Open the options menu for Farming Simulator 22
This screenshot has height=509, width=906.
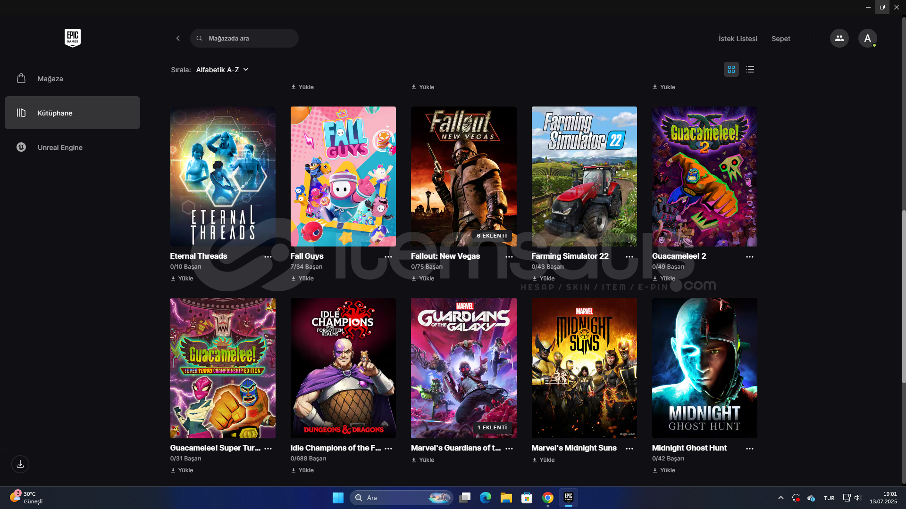click(x=629, y=257)
